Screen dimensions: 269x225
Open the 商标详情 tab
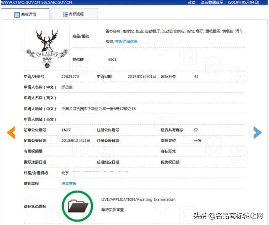coord(25,14)
